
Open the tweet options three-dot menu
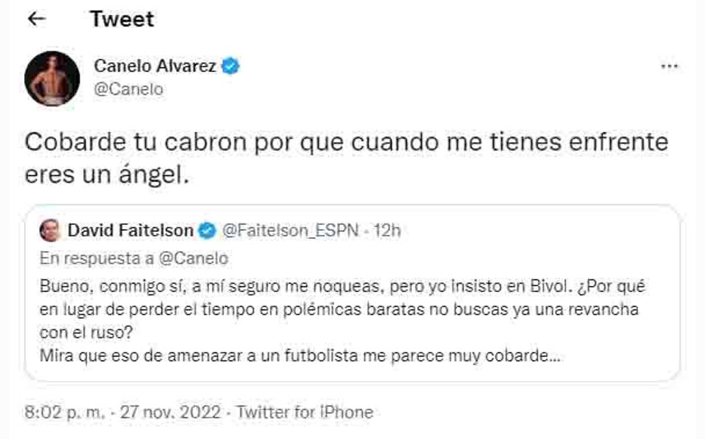tap(668, 66)
